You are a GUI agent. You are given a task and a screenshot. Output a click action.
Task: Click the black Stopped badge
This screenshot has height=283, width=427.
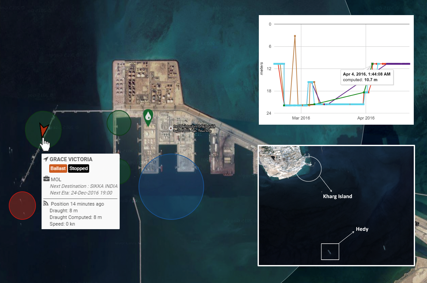click(78, 168)
